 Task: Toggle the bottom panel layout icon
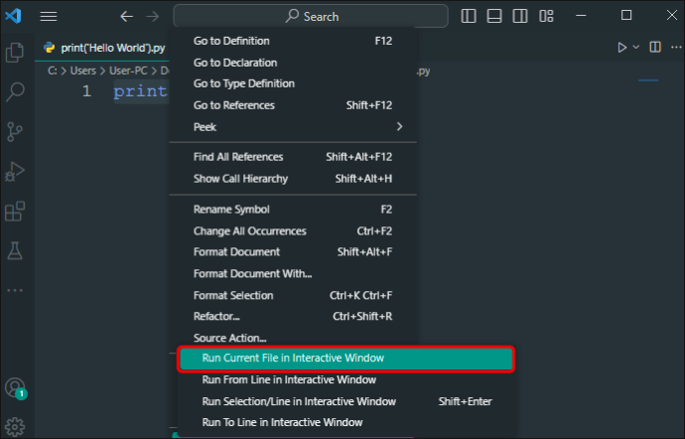(x=494, y=16)
